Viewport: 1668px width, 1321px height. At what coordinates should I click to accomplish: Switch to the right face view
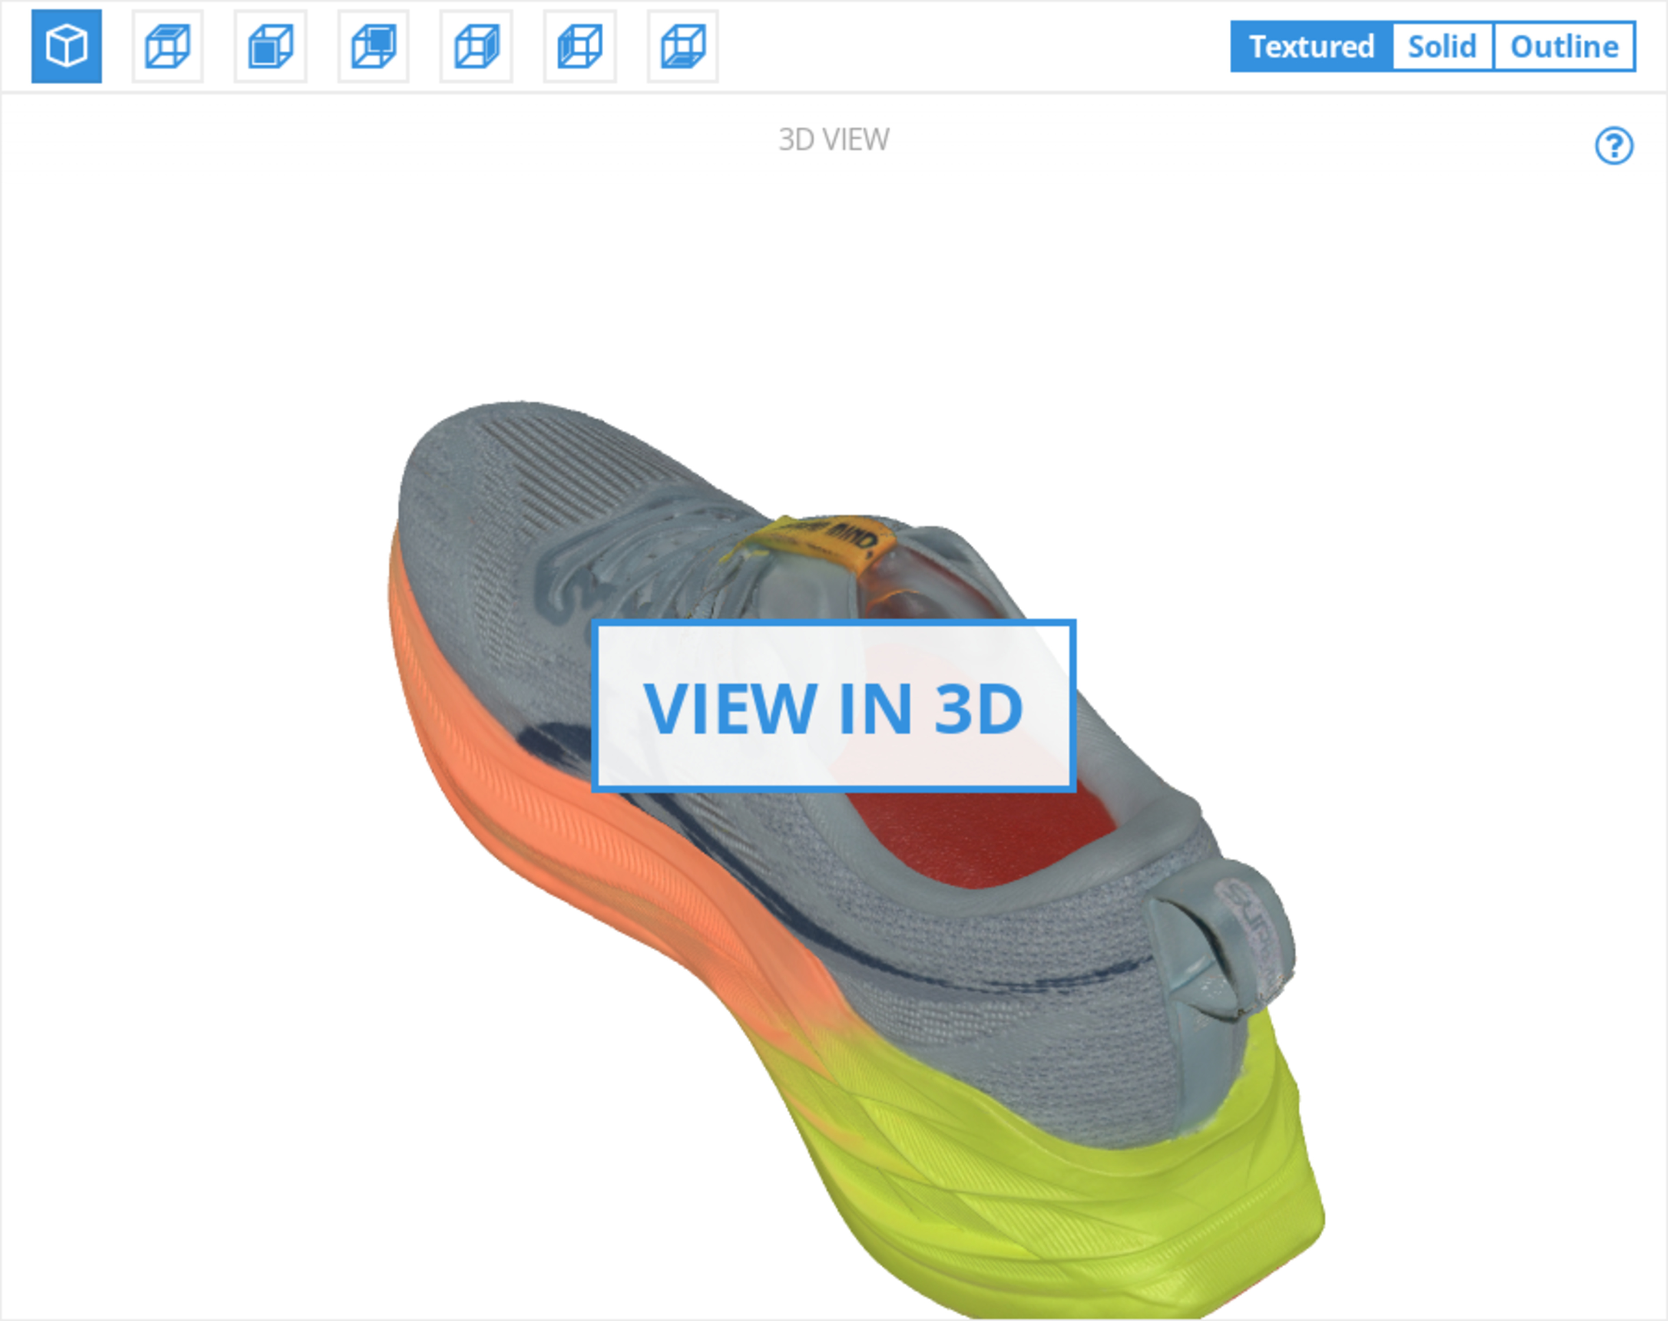point(477,46)
